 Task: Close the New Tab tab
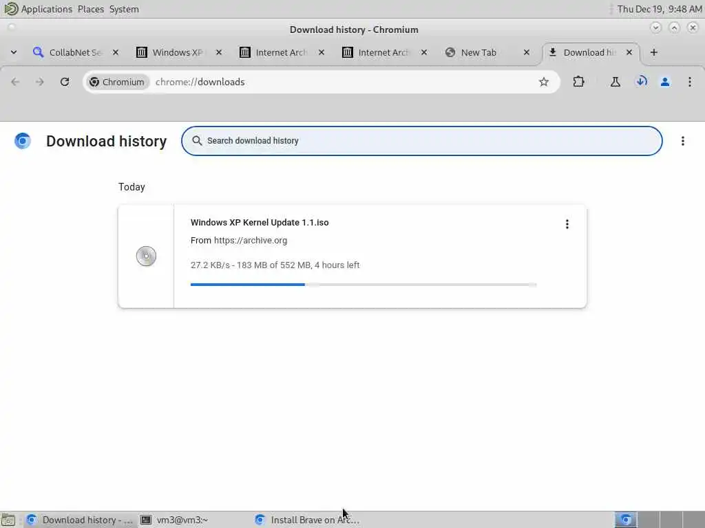[x=527, y=52]
